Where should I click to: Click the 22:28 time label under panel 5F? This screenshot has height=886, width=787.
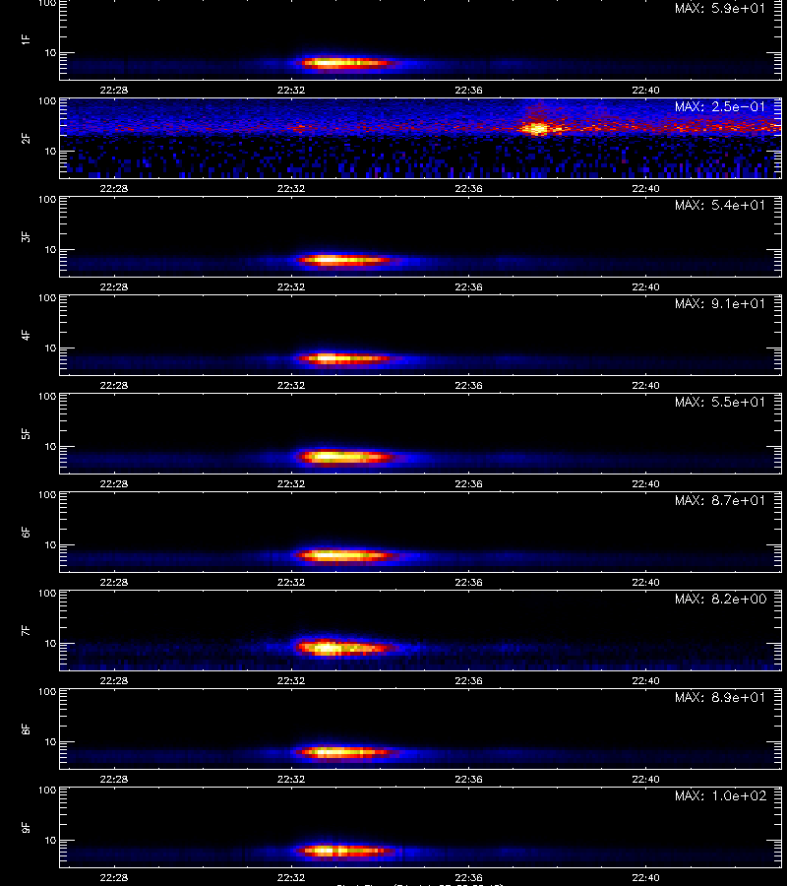tap(114, 483)
